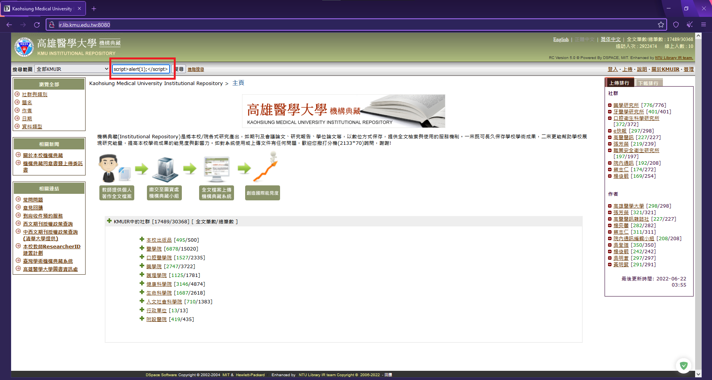Expand the 行政單位 community tree

point(142,310)
